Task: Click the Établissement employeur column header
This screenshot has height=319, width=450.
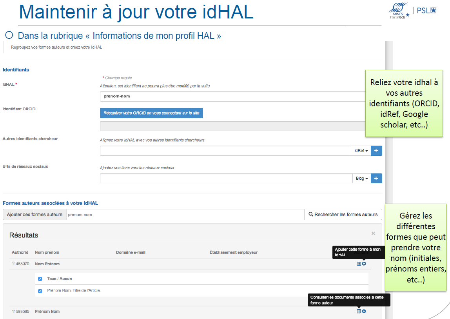Action: coord(234,252)
